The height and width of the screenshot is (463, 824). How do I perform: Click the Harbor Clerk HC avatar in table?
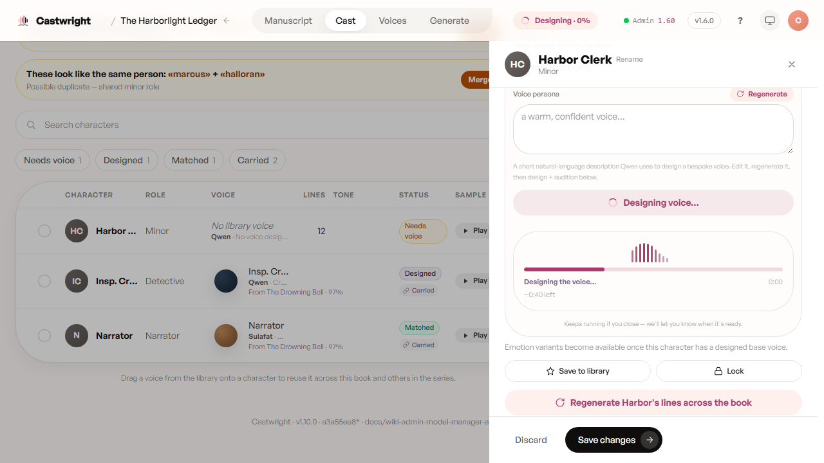pos(77,231)
